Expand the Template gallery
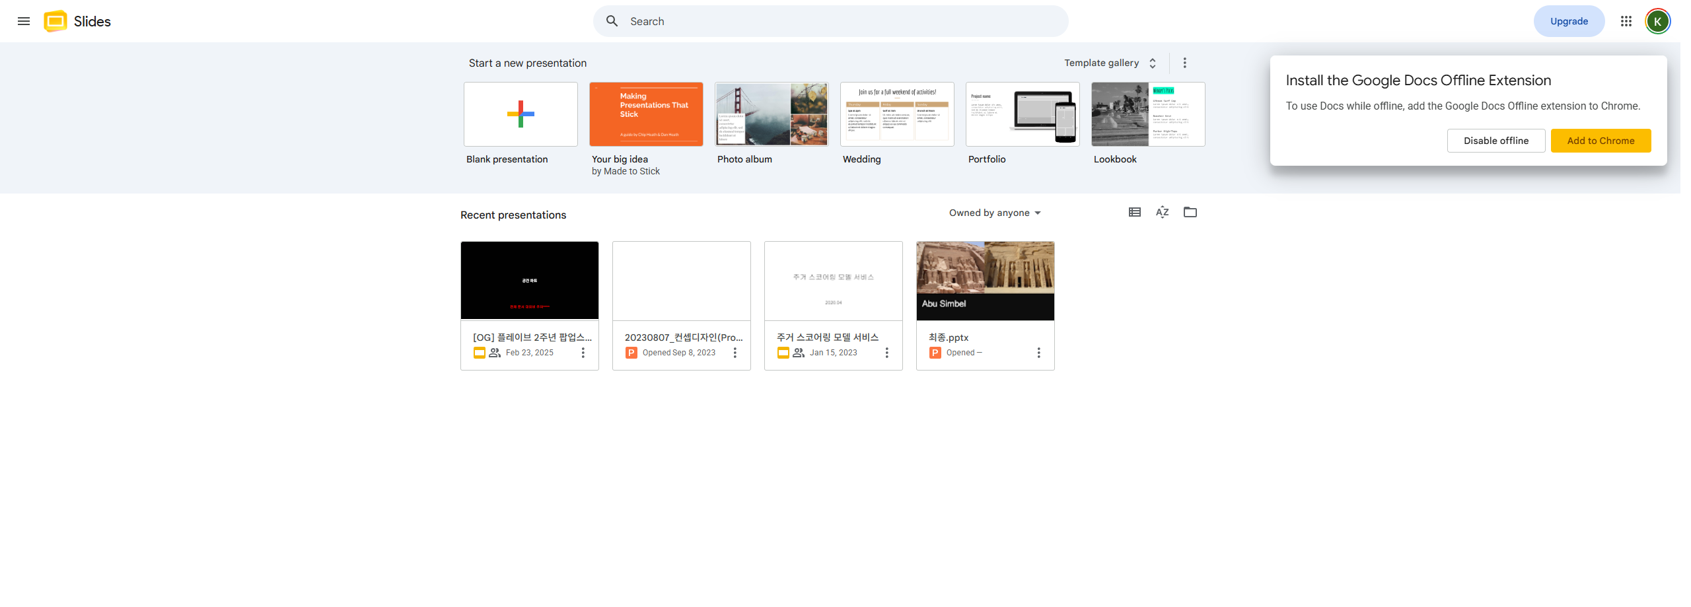Screen dimensions: 1691x607 pos(1110,63)
